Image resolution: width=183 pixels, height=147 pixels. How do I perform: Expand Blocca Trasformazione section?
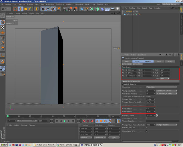pyautogui.click(x=132, y=81)
